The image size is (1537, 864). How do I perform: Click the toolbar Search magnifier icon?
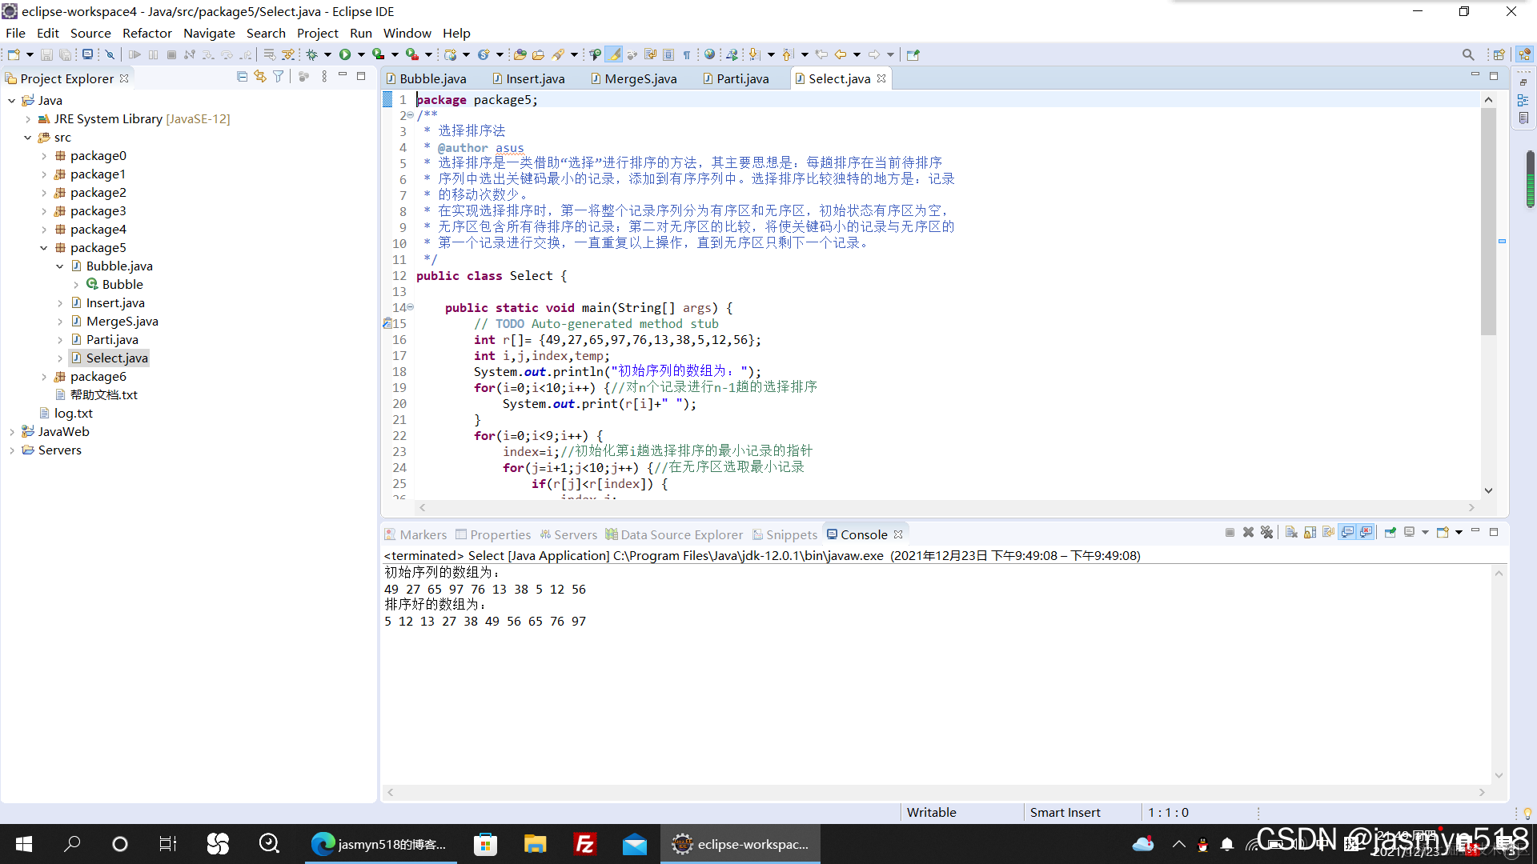coord(1468,54)
